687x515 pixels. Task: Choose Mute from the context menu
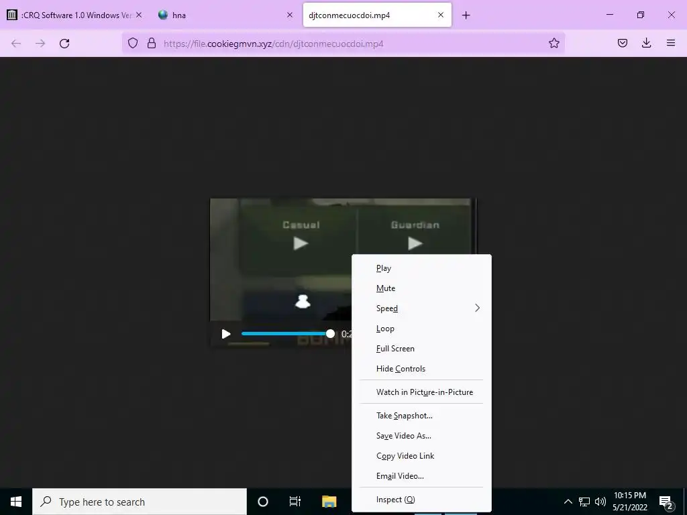click(421, 288)
